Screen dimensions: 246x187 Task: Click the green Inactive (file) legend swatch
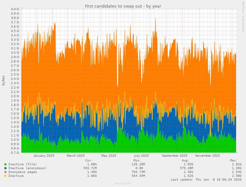[5, 164]
